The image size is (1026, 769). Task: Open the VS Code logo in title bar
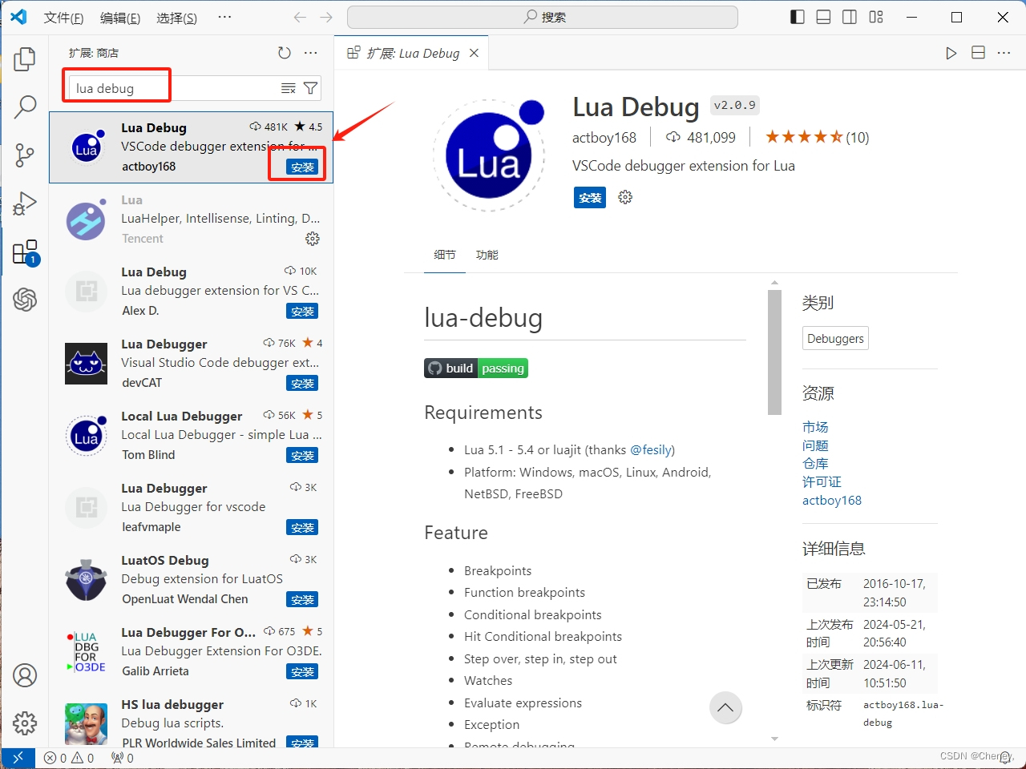click(x=18, y=17)
